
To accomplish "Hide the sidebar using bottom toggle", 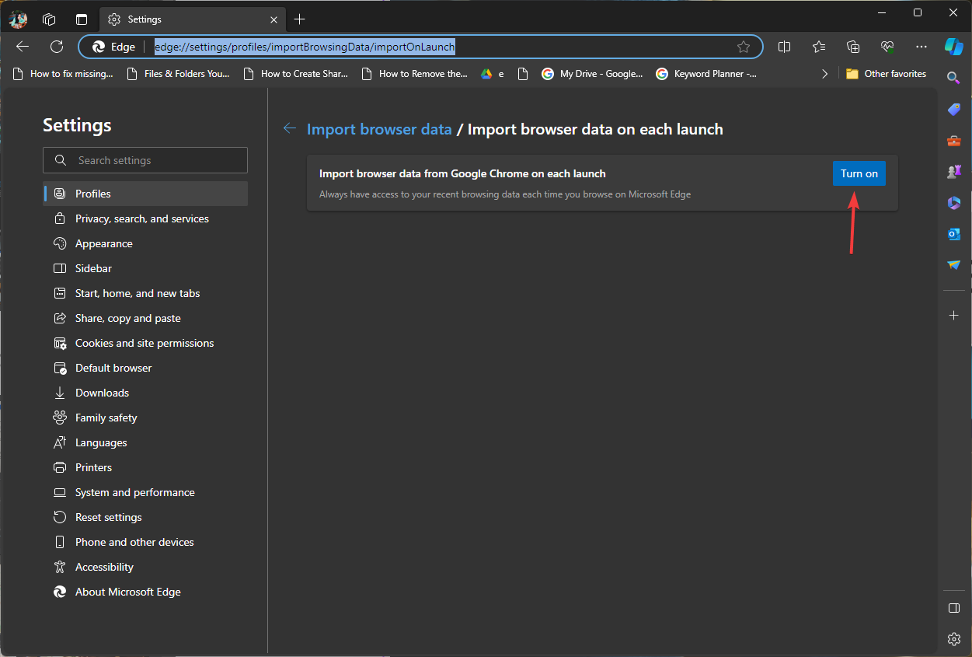I will pyautogui.click(x=954, y=608).
